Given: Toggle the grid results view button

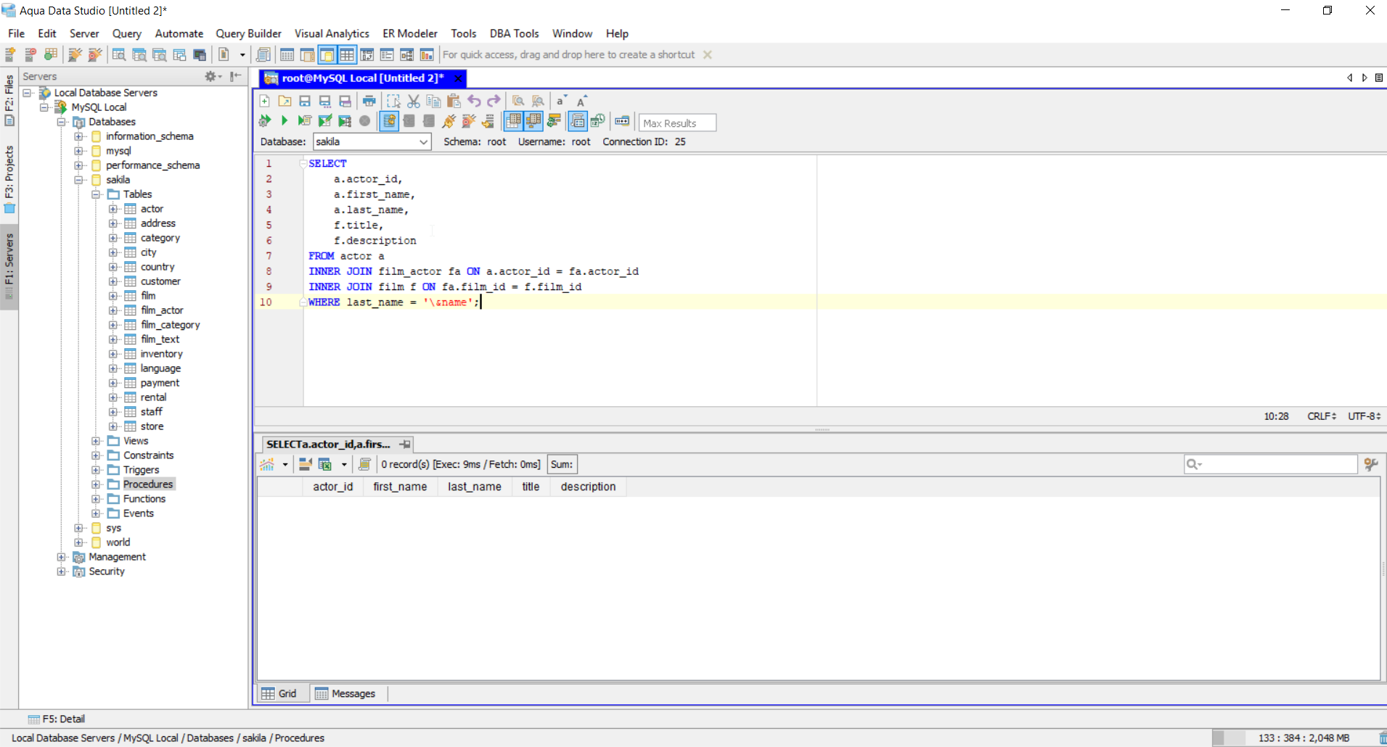Looking at the screenshot, I should (x=513, y=121).
